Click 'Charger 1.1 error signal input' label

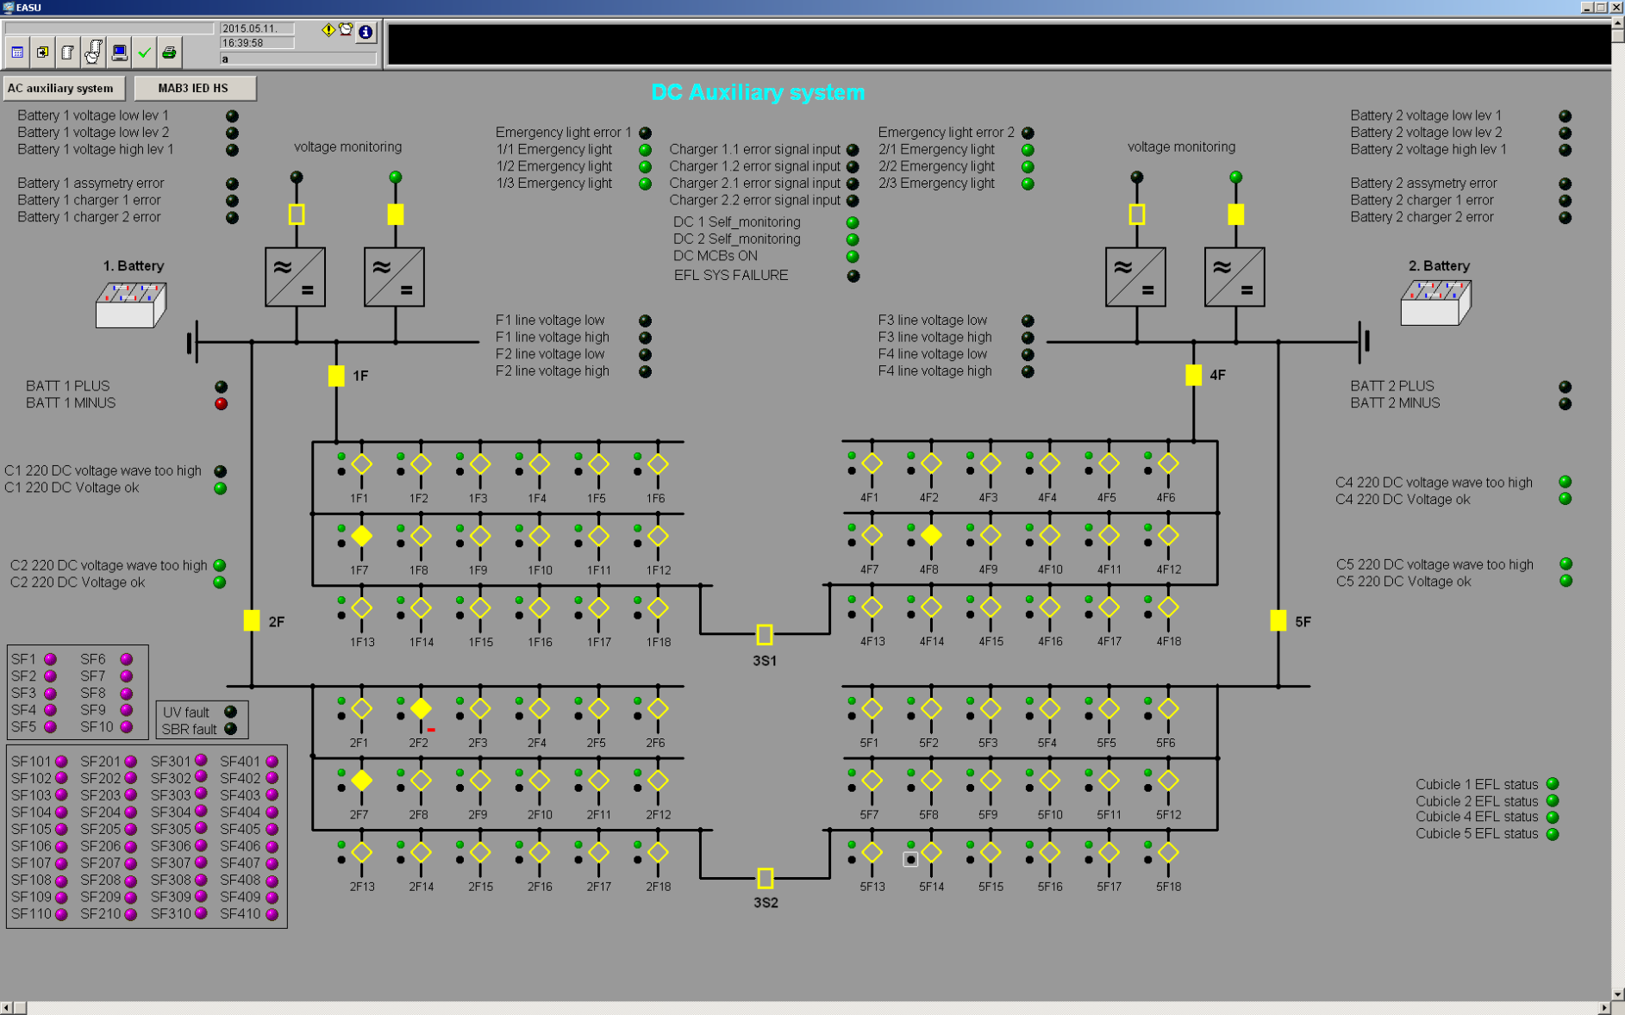(x=754, y=149)
